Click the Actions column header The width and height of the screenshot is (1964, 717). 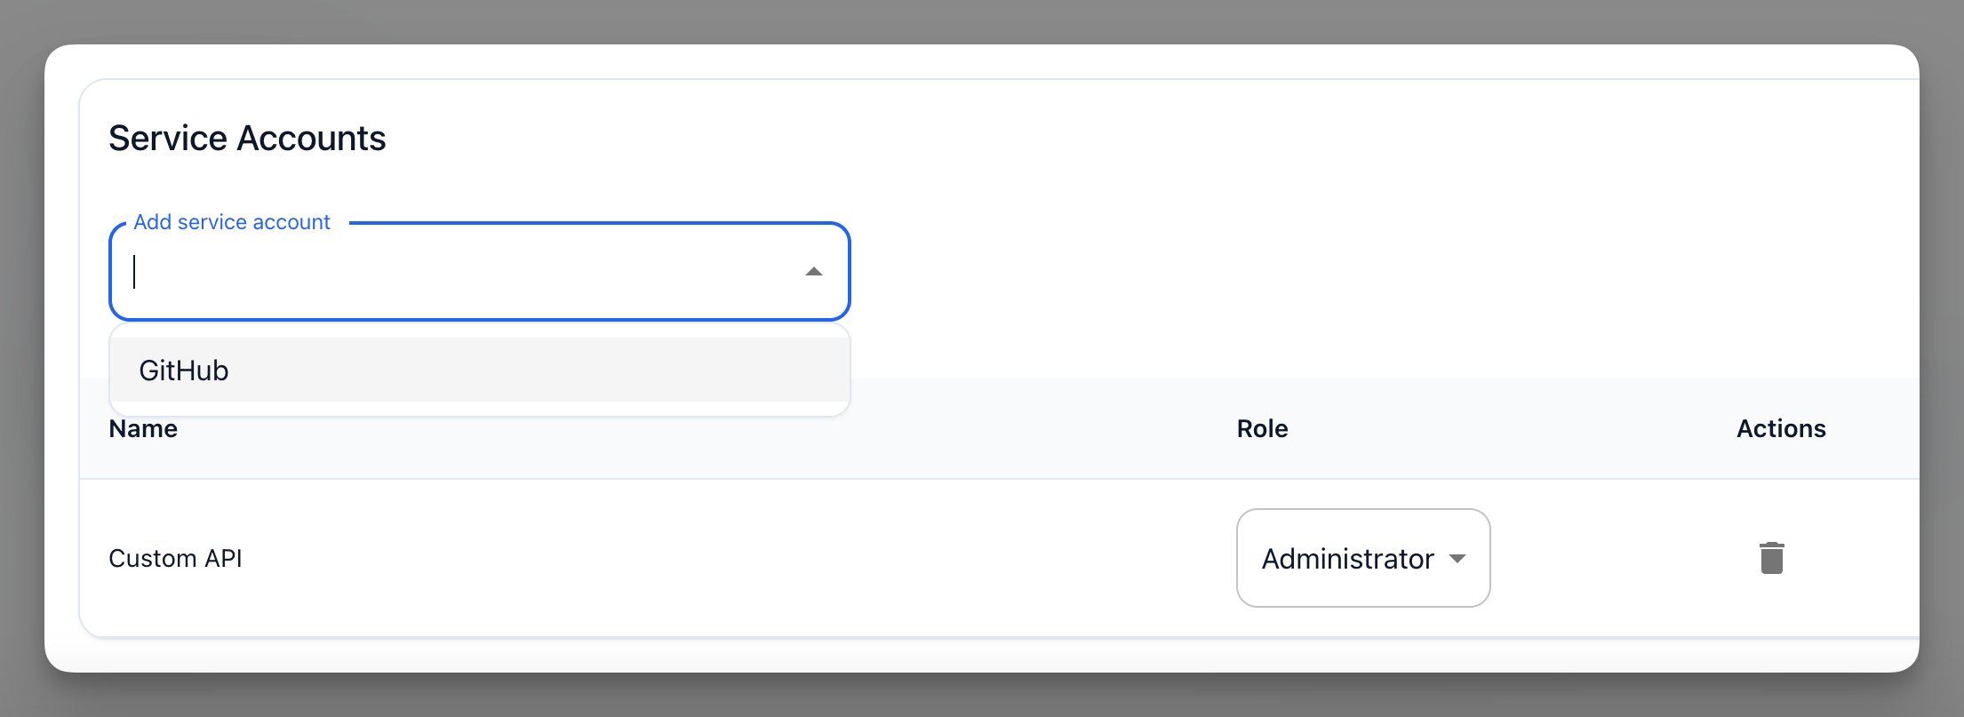pyautogui.click(x=1781, y=428)
